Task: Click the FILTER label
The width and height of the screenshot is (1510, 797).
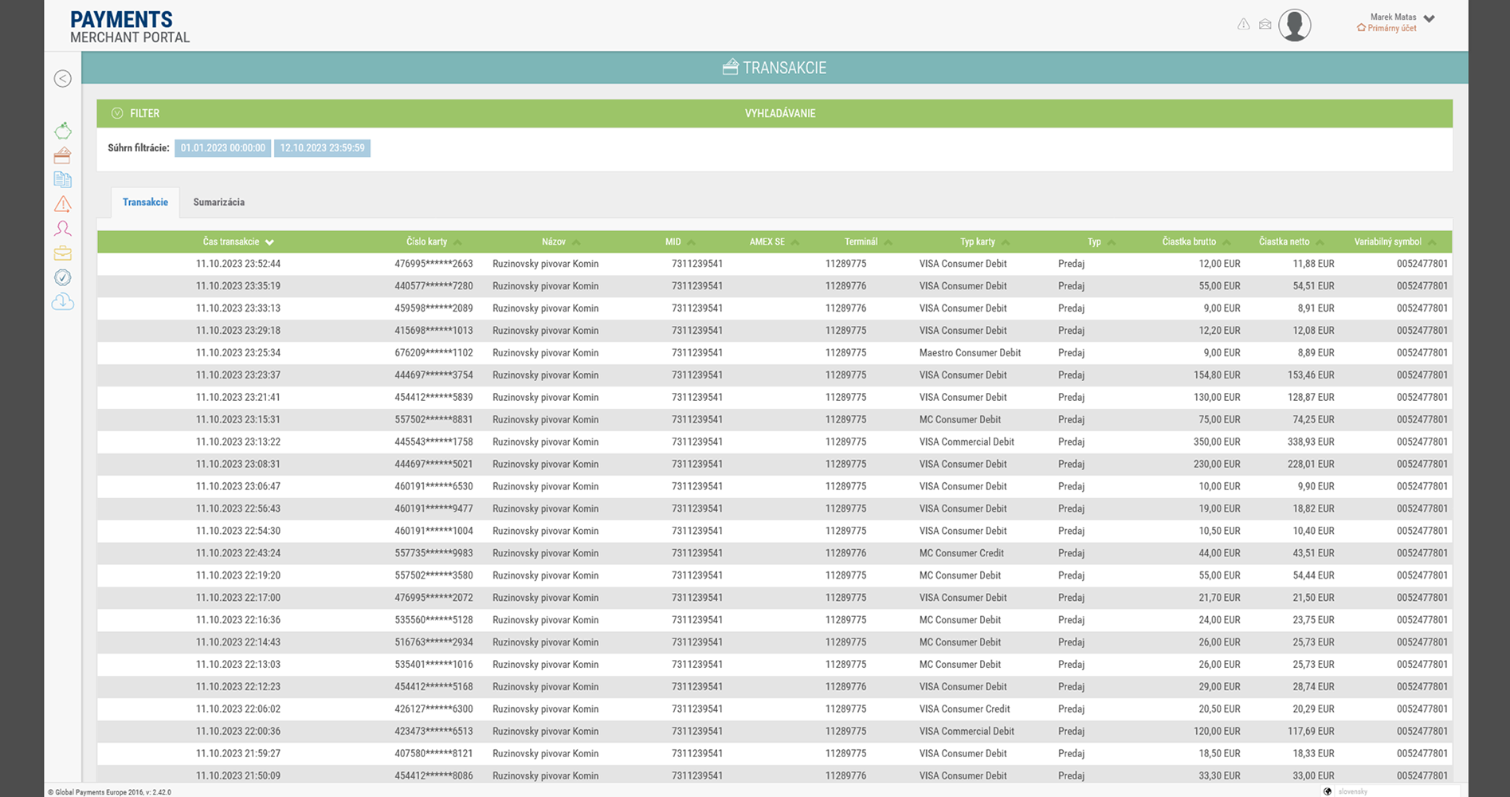Action: click(x=145, y=113)
